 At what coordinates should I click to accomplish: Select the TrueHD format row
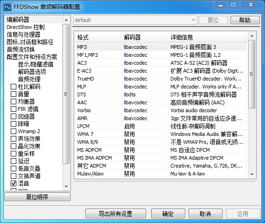pyautogui.click(x=160, y=79)
